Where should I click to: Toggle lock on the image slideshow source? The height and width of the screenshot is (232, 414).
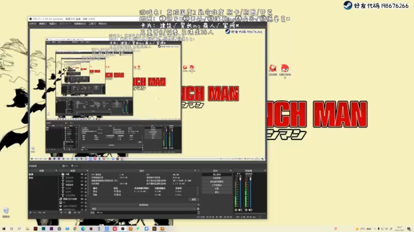coord(85,199)
